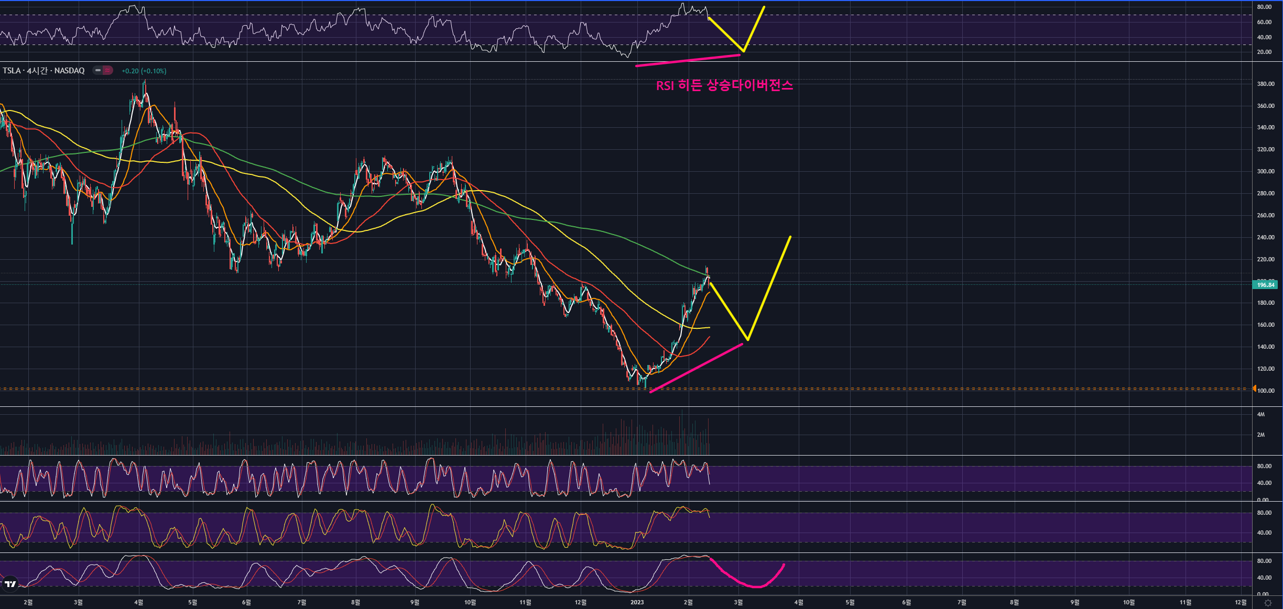Click the 2023 label on time axis

pyautogui.click(x=637, y=602)
